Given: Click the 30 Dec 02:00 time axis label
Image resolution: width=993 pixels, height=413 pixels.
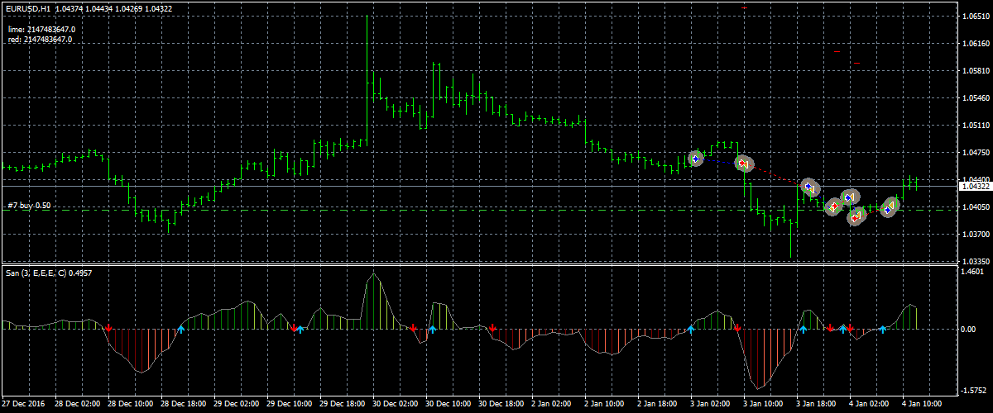Looking at the screenshot, I should (x=394, y=405).
